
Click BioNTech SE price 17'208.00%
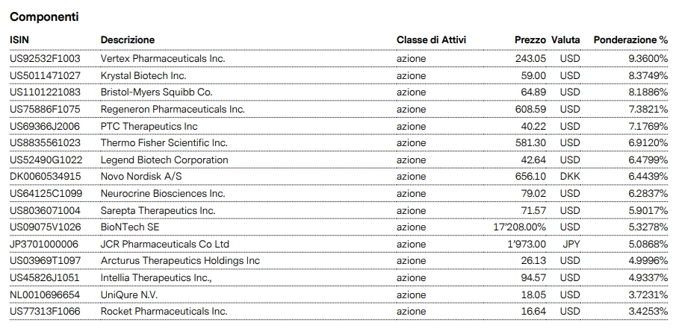point(519,227)
